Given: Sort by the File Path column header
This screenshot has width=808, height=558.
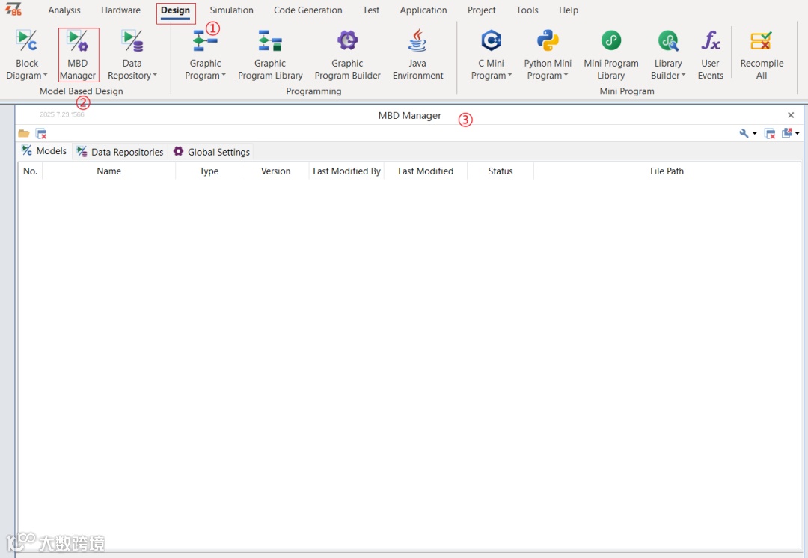Looking at the screenshot, I should click(x=667, y=171).
